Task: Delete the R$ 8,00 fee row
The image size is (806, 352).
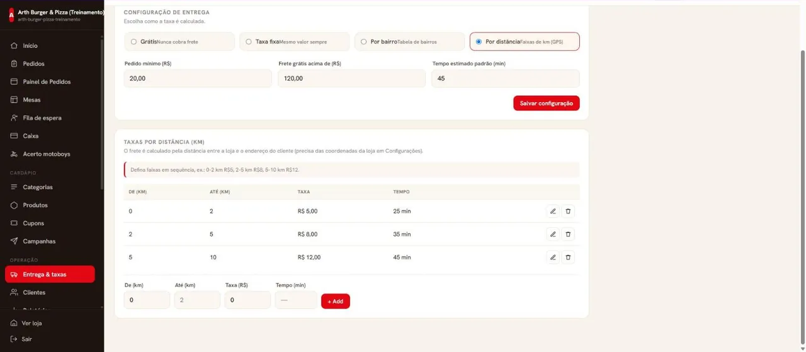Action: coord(568,234)
